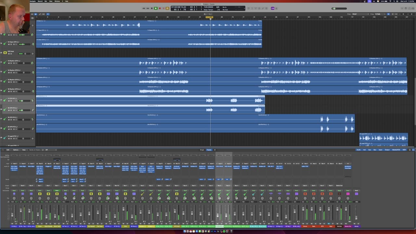
Task: Toggle the Flex button in tracks toolbar
Action: point(43,14)
